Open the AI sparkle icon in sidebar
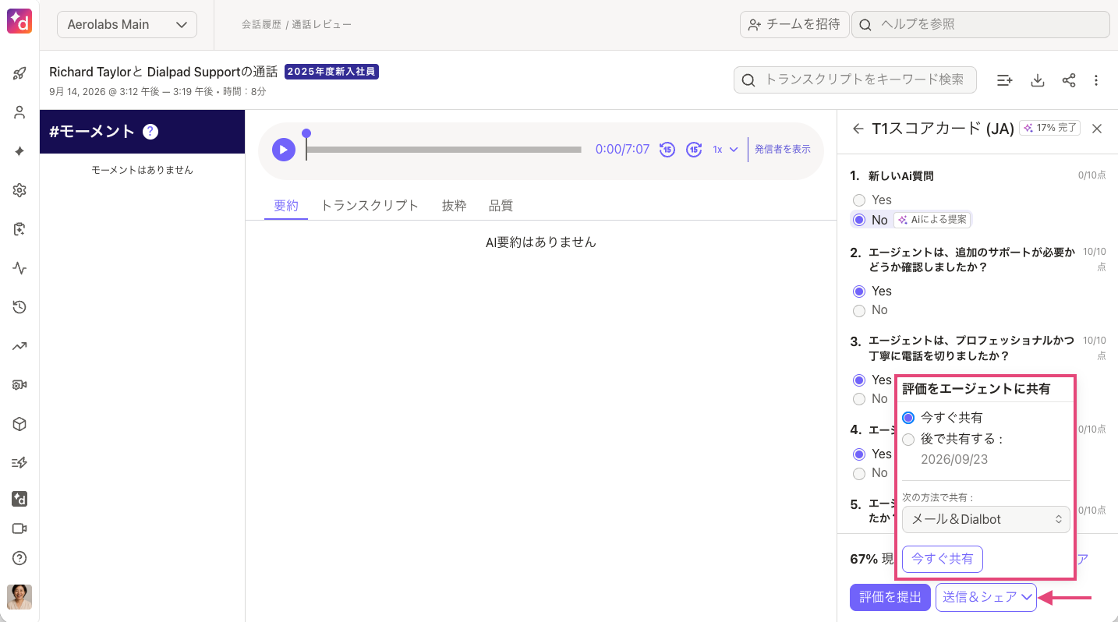 pyautogui.click(x=20, y=151)
